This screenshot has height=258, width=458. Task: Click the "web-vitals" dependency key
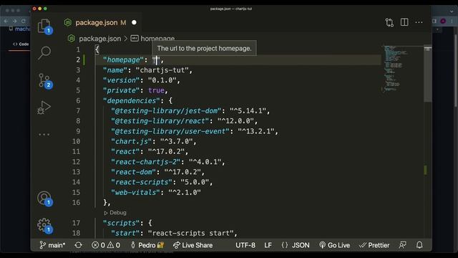tap(135, 193)
